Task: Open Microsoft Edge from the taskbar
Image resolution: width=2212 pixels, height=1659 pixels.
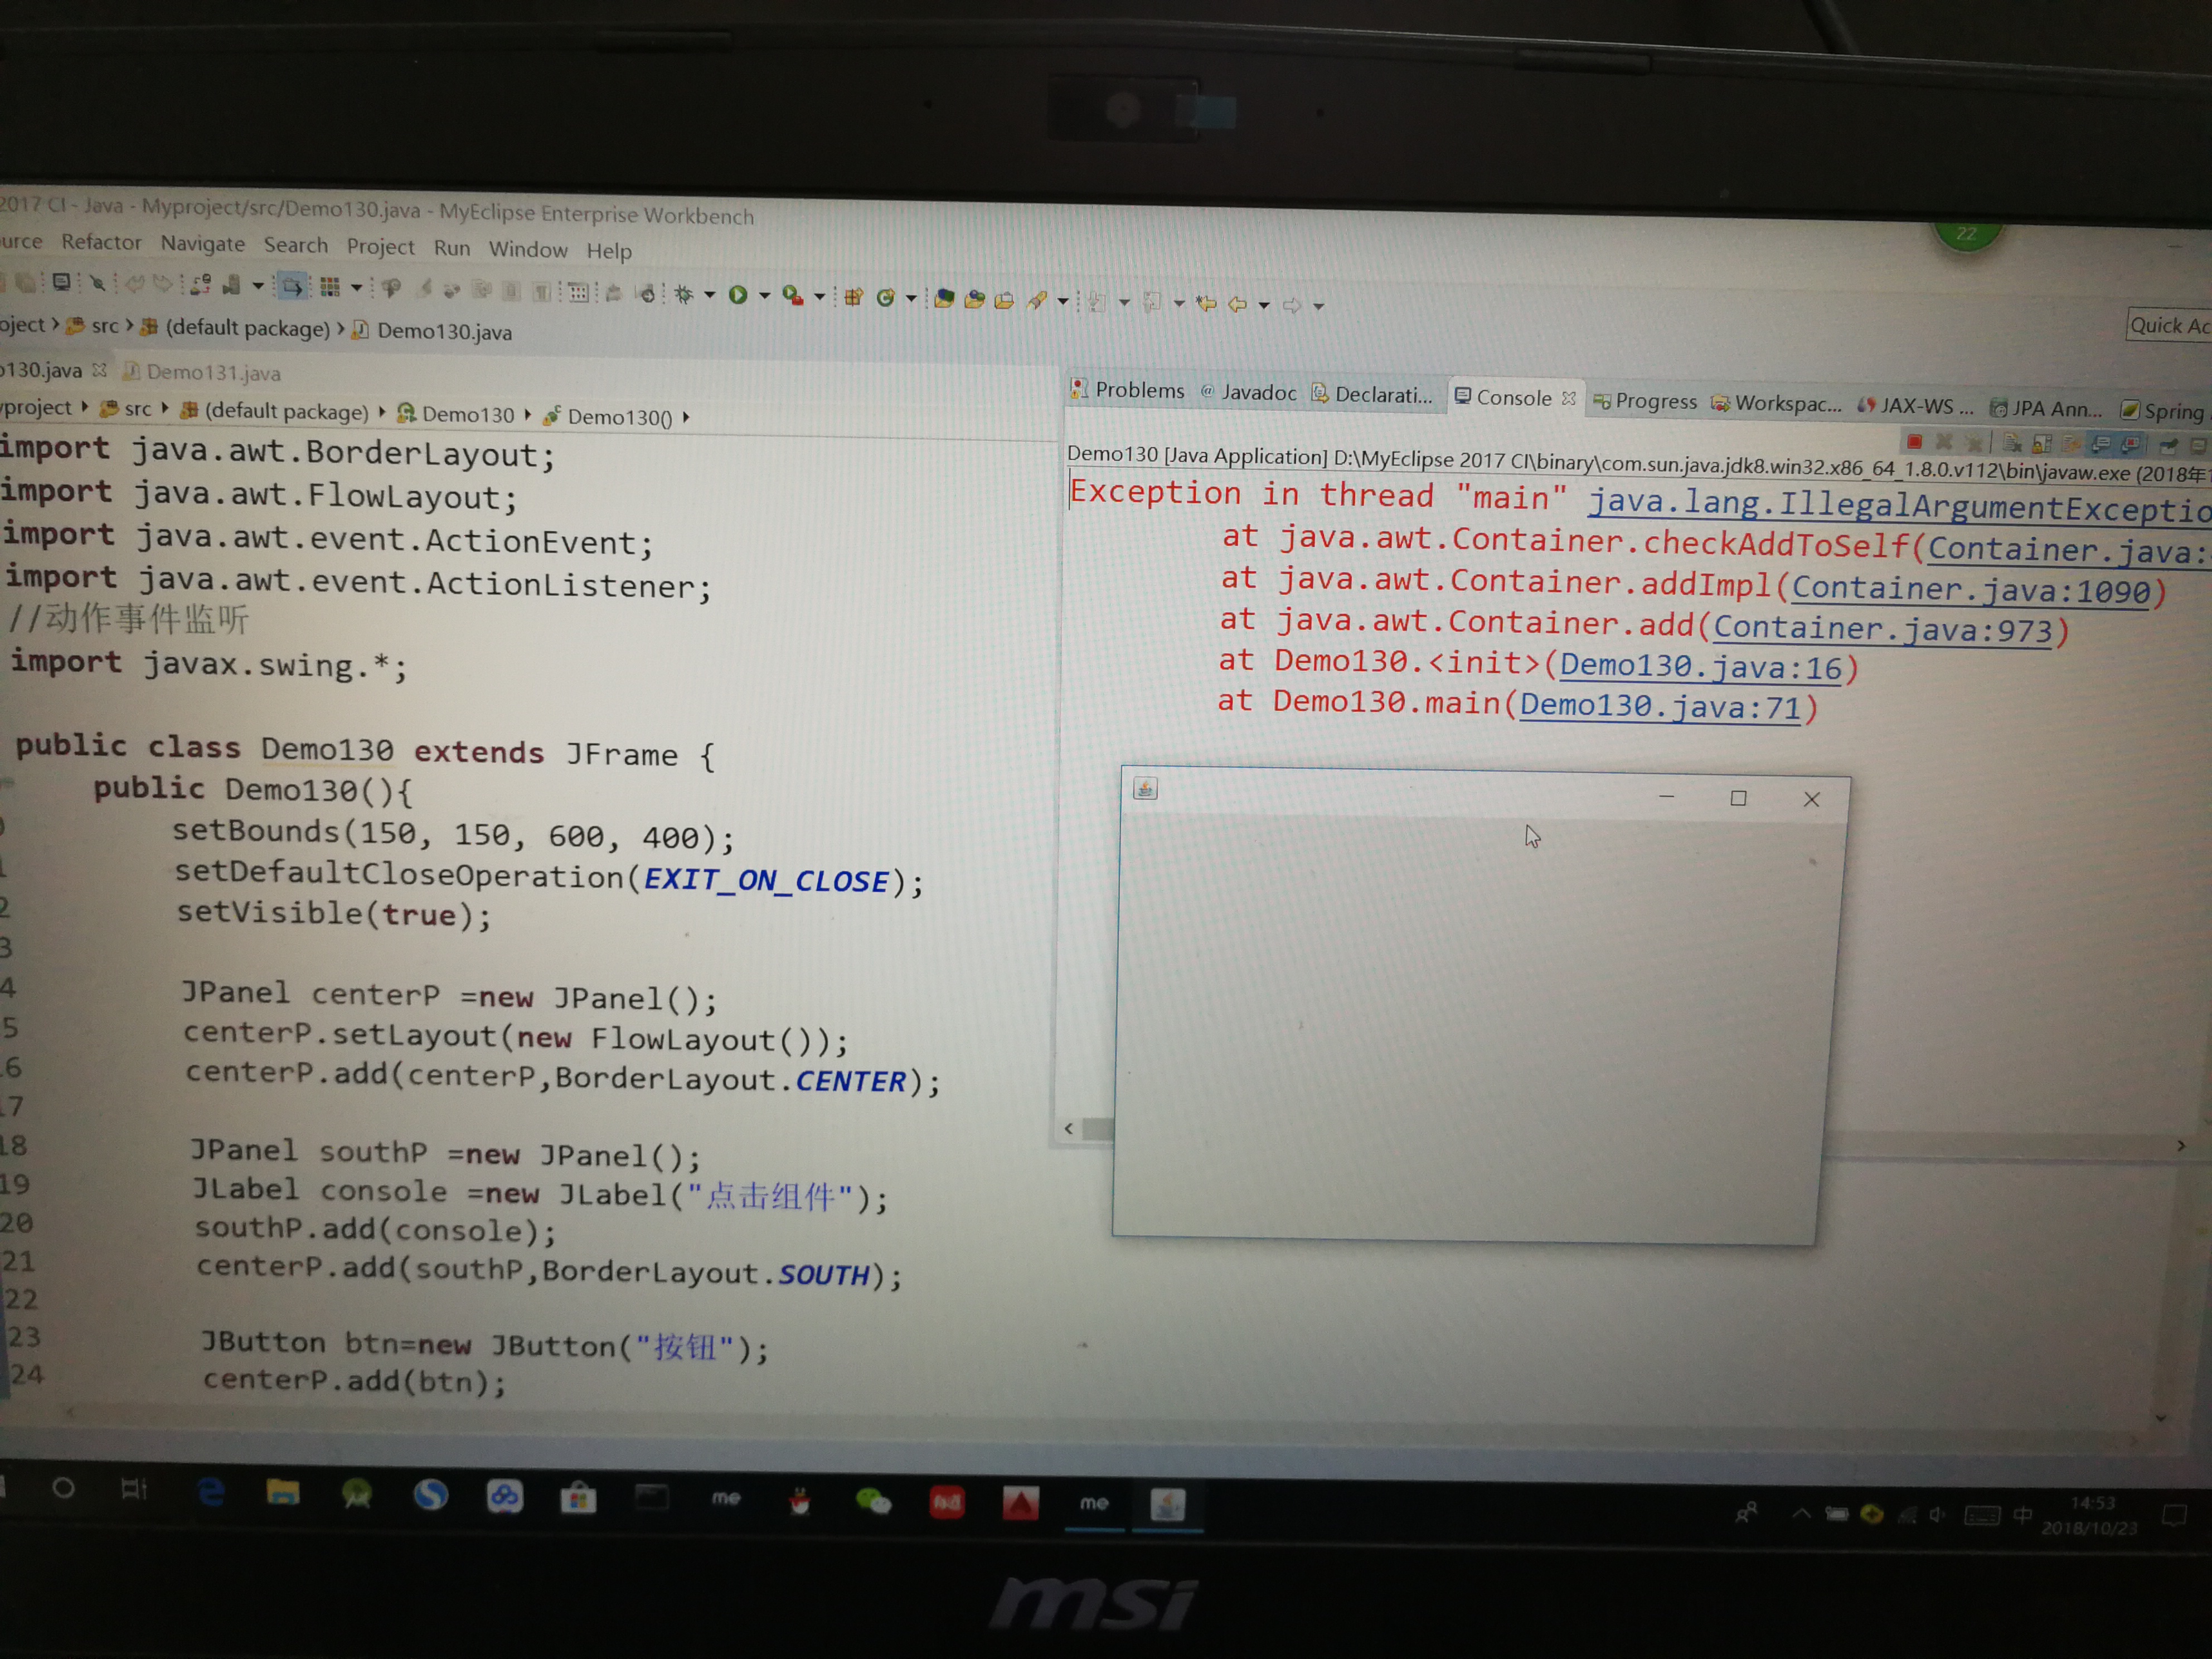Action: pyautogui.click(x=211, y=1491)
